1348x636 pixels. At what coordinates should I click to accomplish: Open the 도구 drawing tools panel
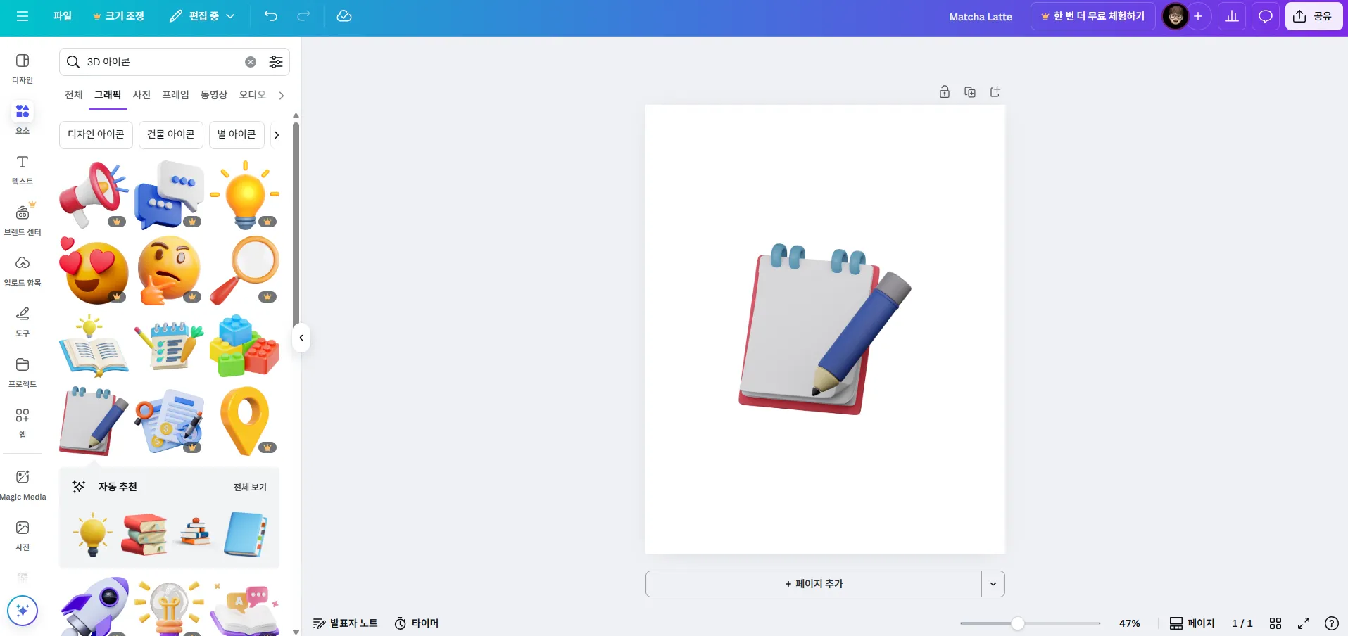pos(23,322)
